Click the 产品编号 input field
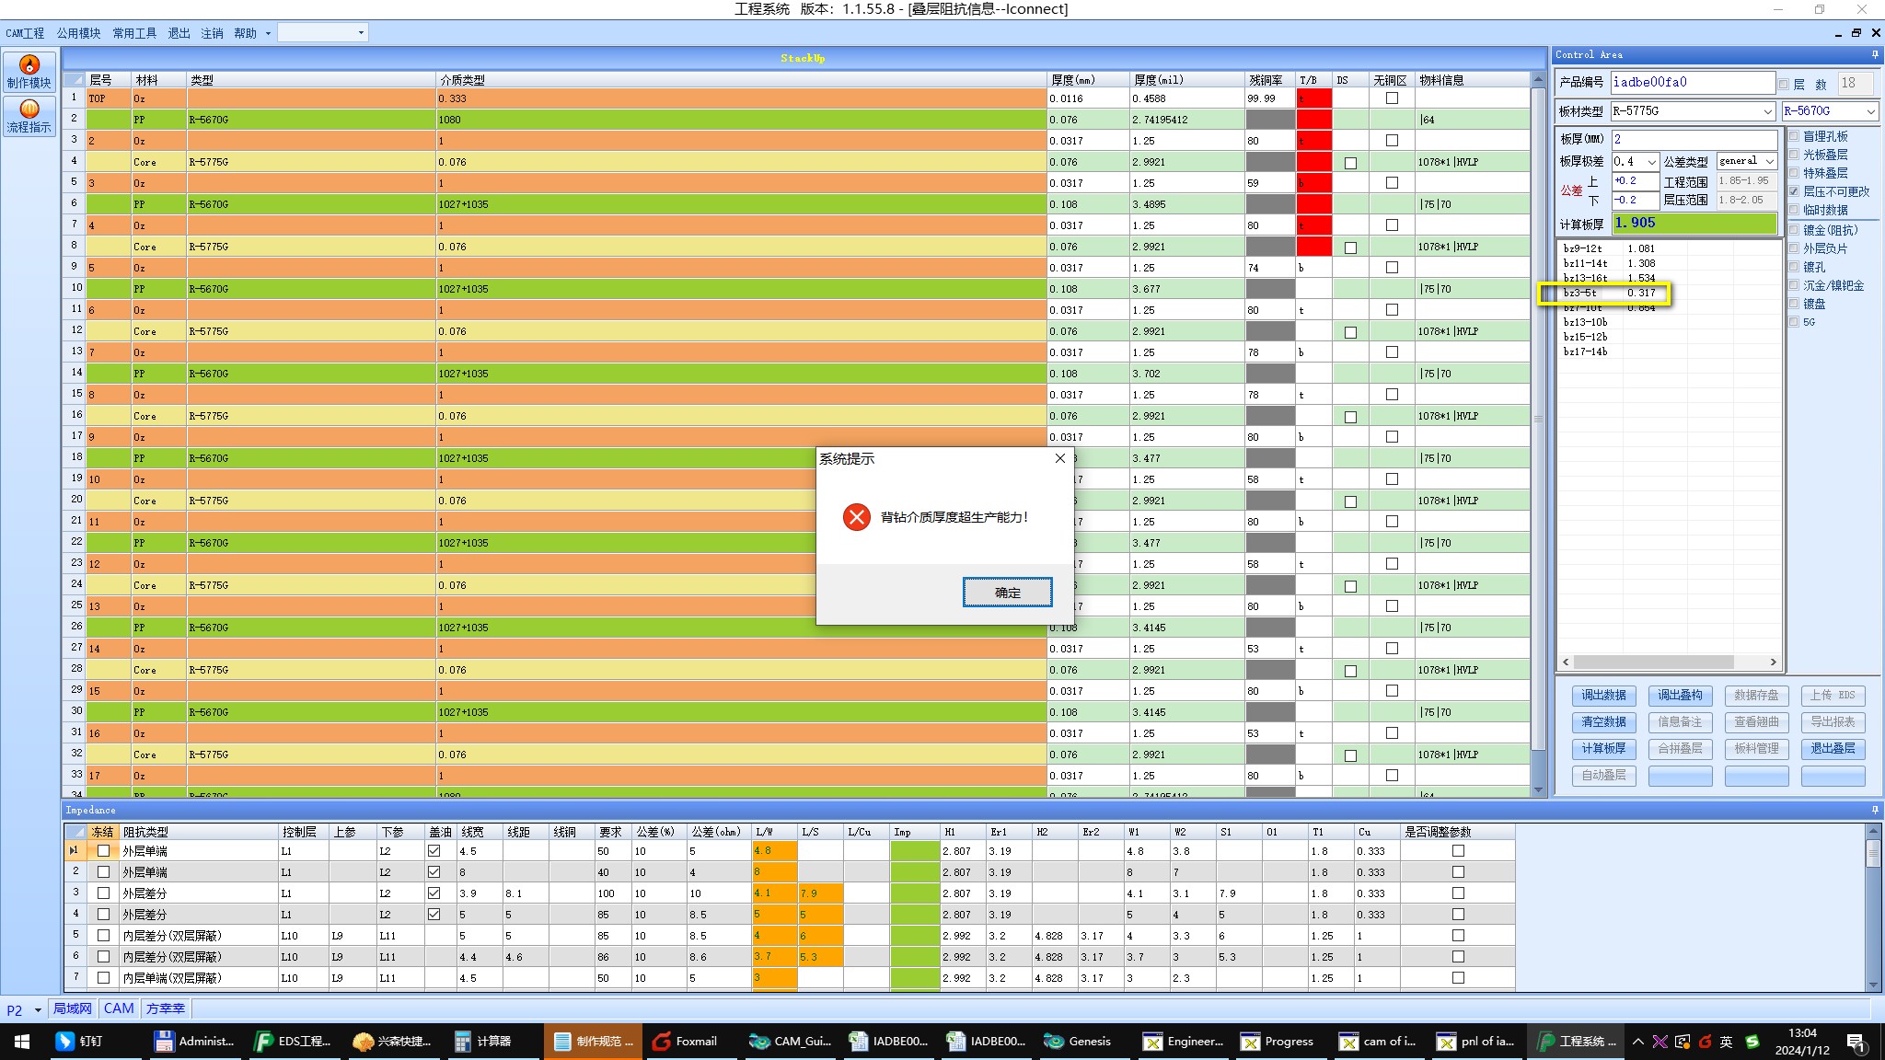 click(1692, 83)
